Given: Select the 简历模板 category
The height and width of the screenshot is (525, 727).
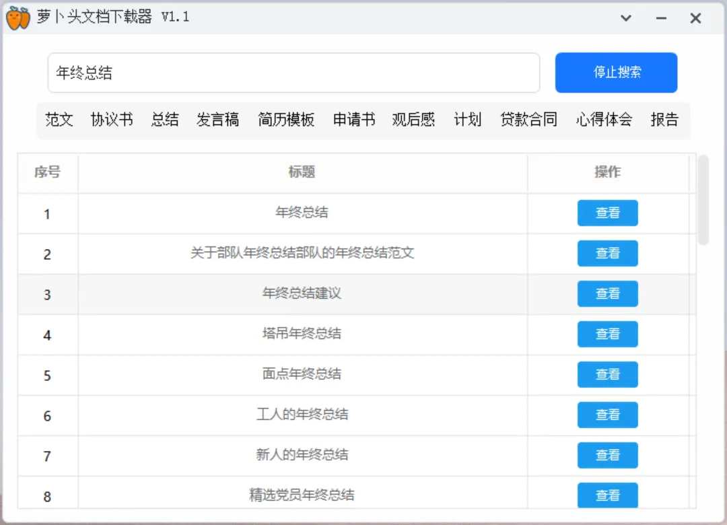Looking at the screenshot, I should pos(286,120).
